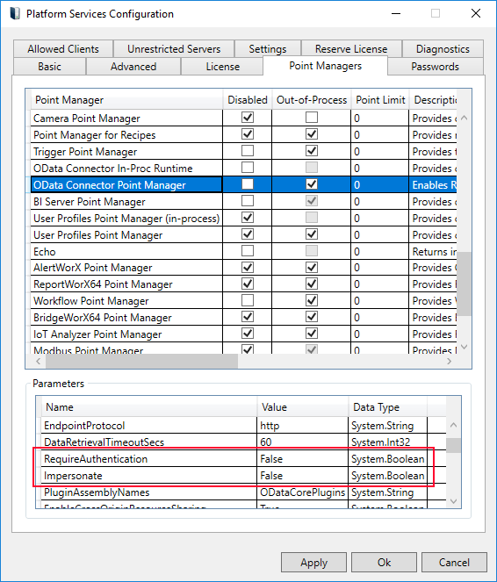Check Disabled for OData Connector Point Manager
497x582 pixels.
click(x=248, y=184)
